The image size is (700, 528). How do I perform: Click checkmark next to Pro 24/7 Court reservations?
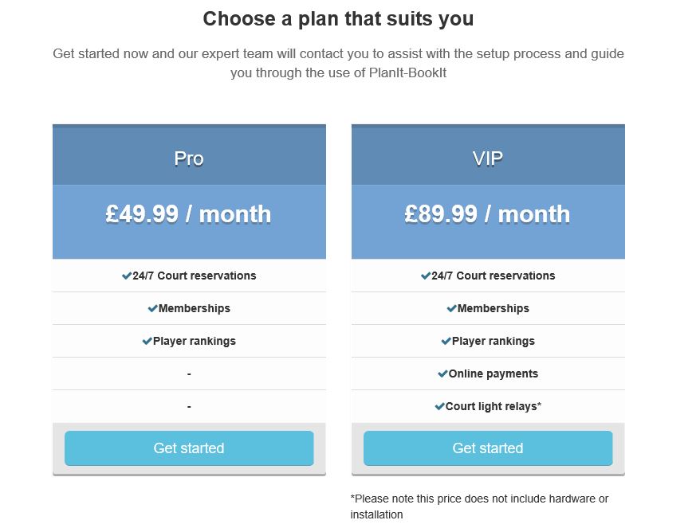coord(127,276)
